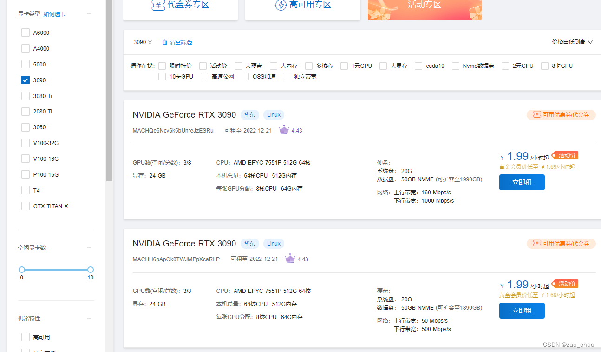Click 50GB NVME (可扩容至1890GB) text
The image size is (601, 352).
[442, 308]
